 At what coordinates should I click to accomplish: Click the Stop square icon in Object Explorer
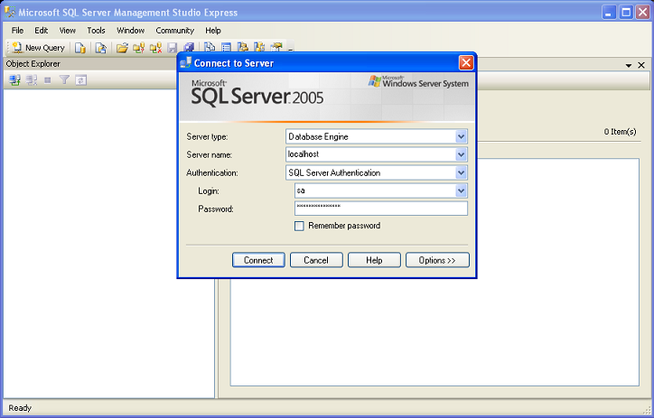point(48,80)
